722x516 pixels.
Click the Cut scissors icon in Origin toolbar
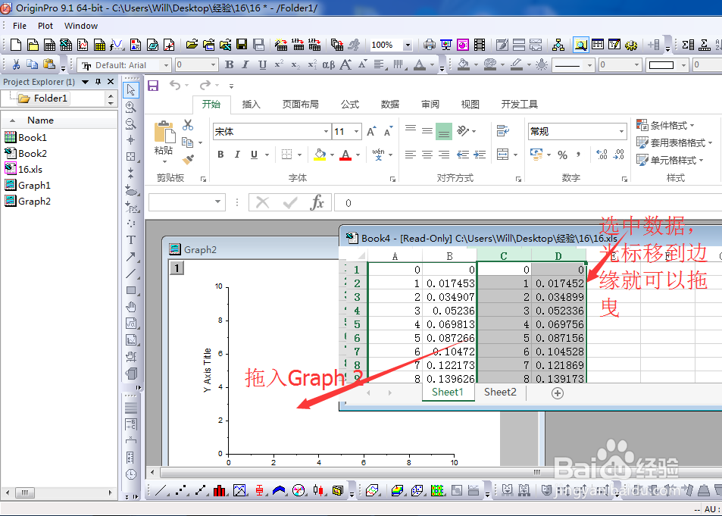16,64
